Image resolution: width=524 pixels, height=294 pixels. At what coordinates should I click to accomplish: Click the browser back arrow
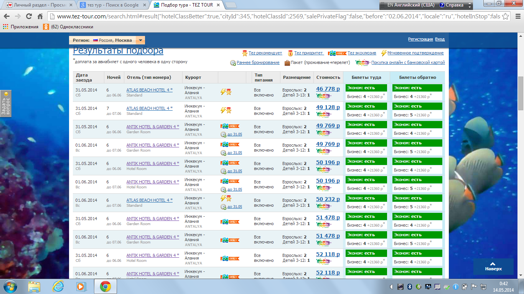[7, 16]
